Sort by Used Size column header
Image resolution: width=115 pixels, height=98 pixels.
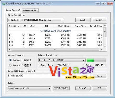tap(64, 26)
